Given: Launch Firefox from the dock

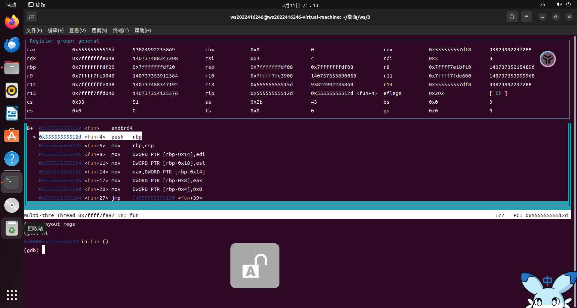Looking at the screenshot, I should click(12, 22).
